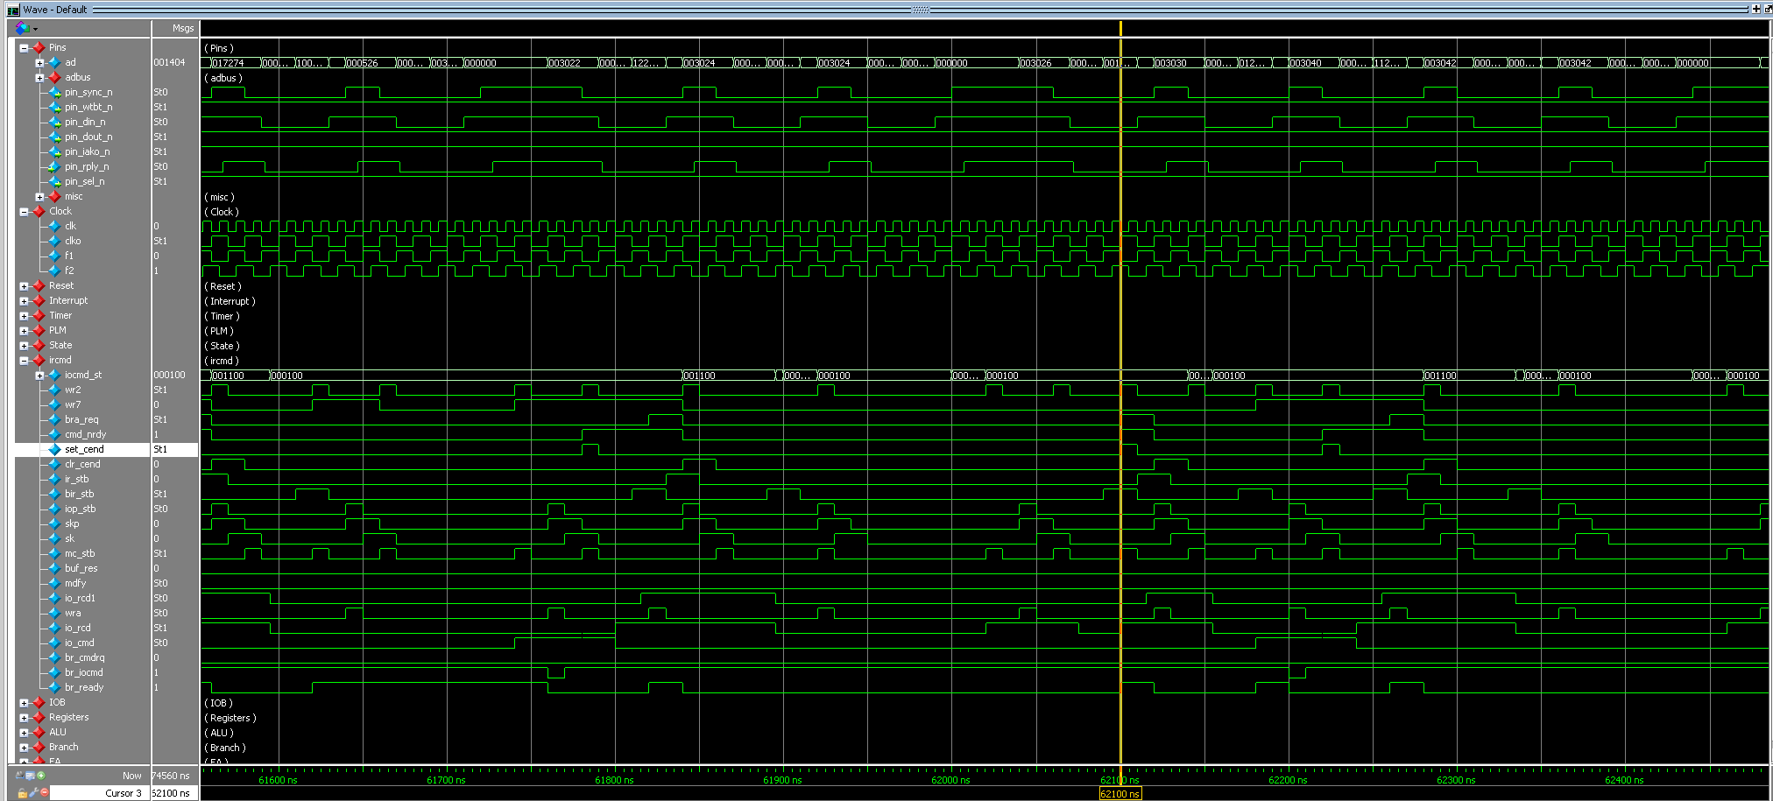
Task: Click the wave window zoom plus button
Action: tap(1755, 9)
